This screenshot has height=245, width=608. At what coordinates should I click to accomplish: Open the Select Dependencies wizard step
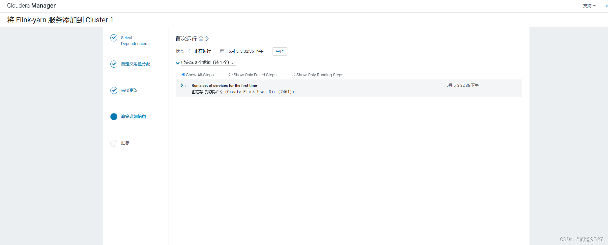[134, 41]
